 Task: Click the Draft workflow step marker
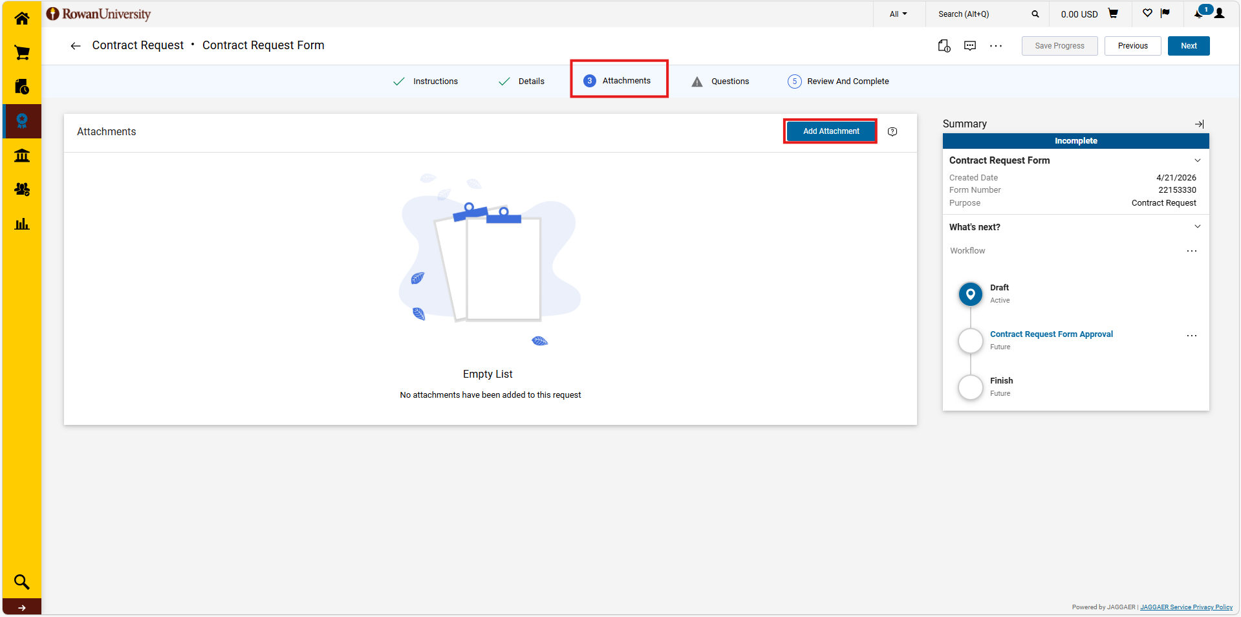pyautogui.click(x=970, y=294)
